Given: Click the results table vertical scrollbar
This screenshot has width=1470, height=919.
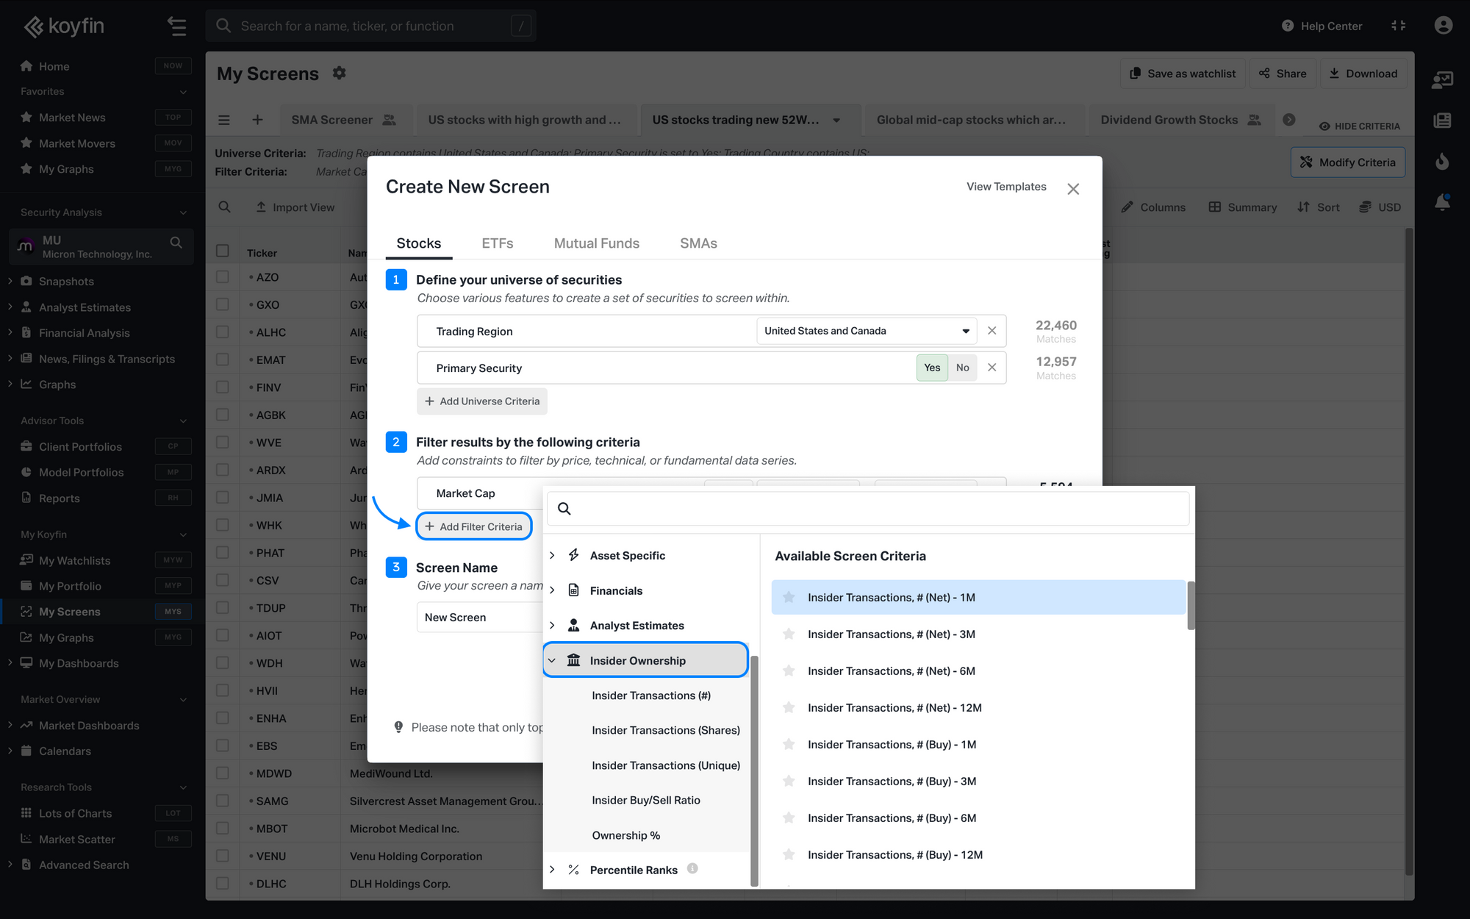Looking at the screenshot, I should coord(1409,551).
